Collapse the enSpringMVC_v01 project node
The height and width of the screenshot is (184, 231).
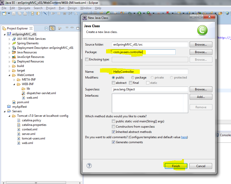5,34
